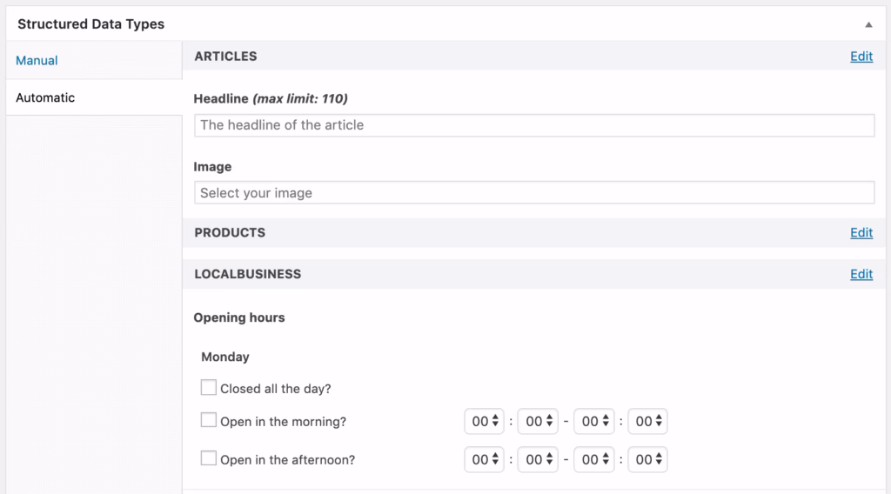Tick the Open in the afternoon checkbox
This screenshot has height=494, width=891.
[x=209, y=458]
